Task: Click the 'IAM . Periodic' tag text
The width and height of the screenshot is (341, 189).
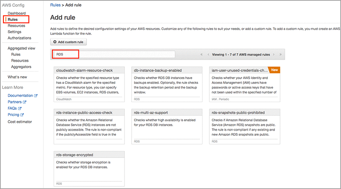Action: 220,99
